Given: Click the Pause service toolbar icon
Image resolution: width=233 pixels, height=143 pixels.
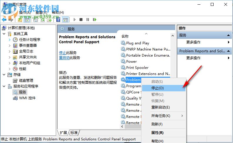Looking at the screenshot, I should pyautogui.click(x=88, y=20).
